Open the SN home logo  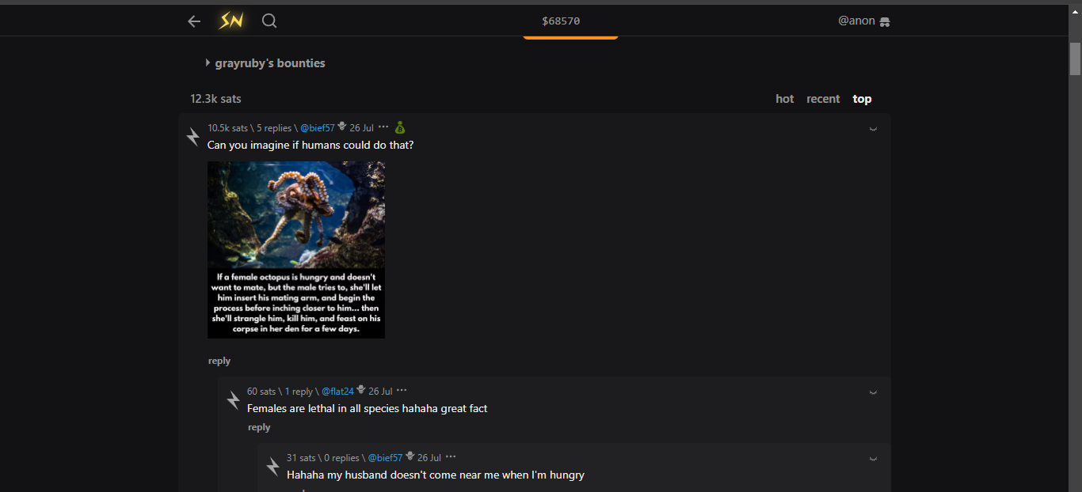tap(231, 21)
